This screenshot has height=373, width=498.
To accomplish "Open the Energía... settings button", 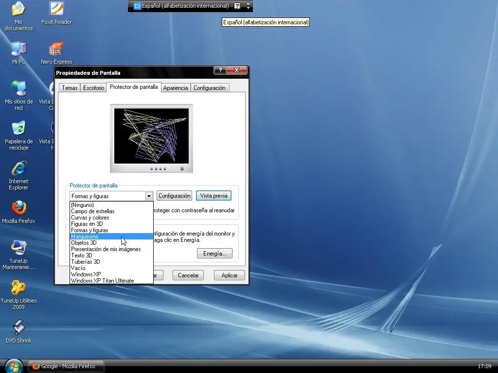I will click(x=214, y=254).
